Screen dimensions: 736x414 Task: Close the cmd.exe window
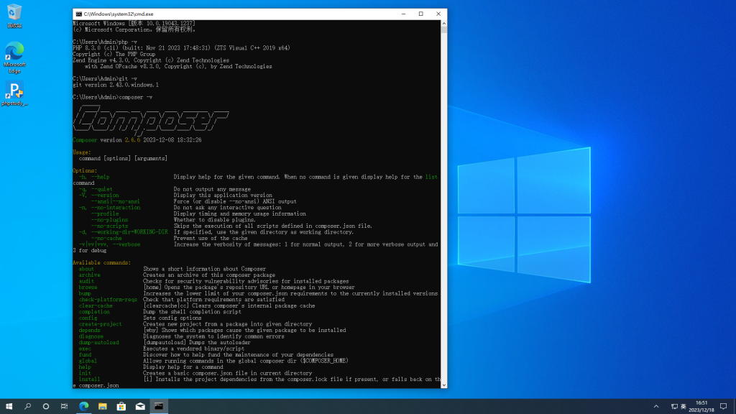[438, 14]
